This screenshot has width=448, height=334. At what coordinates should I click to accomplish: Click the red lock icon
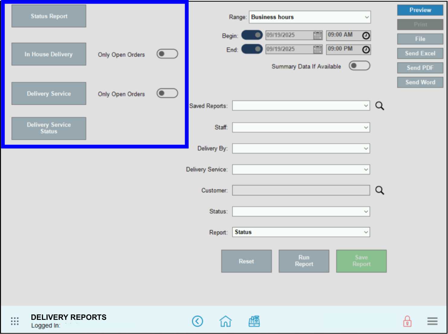(x=407, y=321)
